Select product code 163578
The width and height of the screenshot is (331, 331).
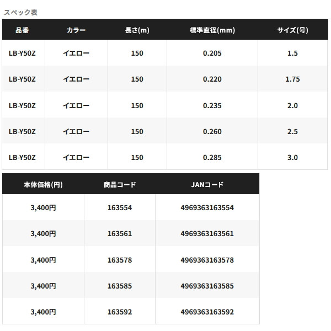coord(120,260)
